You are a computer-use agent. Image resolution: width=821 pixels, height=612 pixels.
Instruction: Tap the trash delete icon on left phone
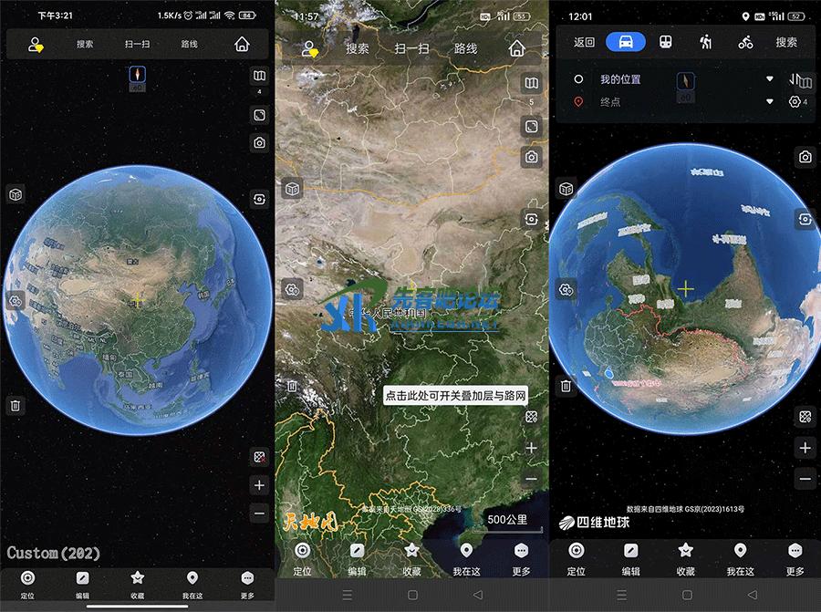[16, 406]
